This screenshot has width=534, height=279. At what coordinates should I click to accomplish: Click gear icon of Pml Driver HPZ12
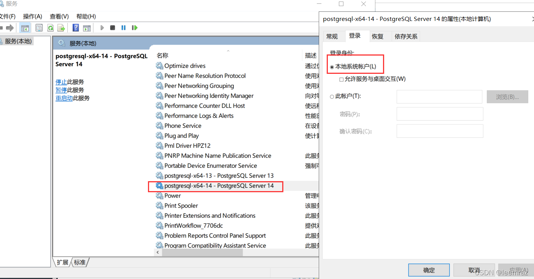point(159,146)
